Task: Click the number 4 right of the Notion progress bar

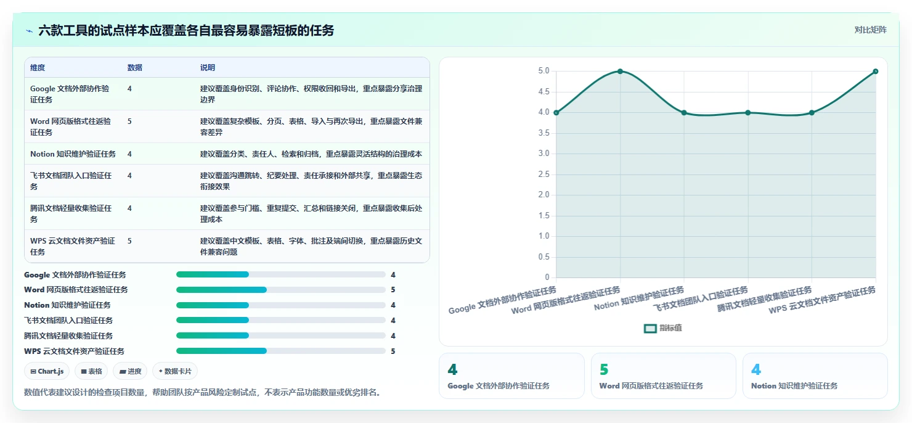Action: tap(393, 305)
